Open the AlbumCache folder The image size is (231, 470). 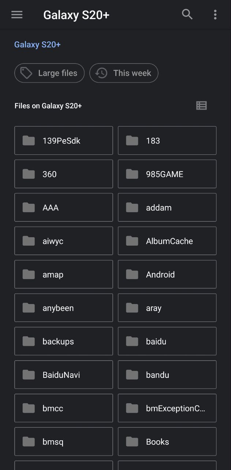point(167,241)
